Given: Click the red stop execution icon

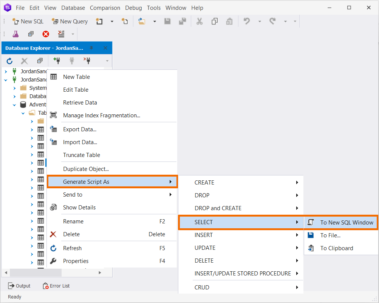Looking at the screenshot, I should coord(45,34).
